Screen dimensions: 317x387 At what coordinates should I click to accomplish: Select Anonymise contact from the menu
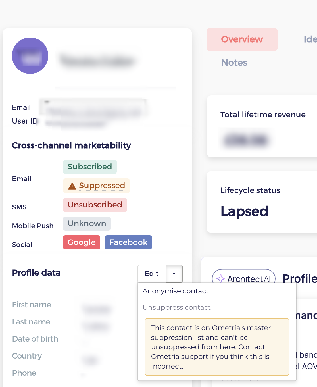(x=176, y=291)
